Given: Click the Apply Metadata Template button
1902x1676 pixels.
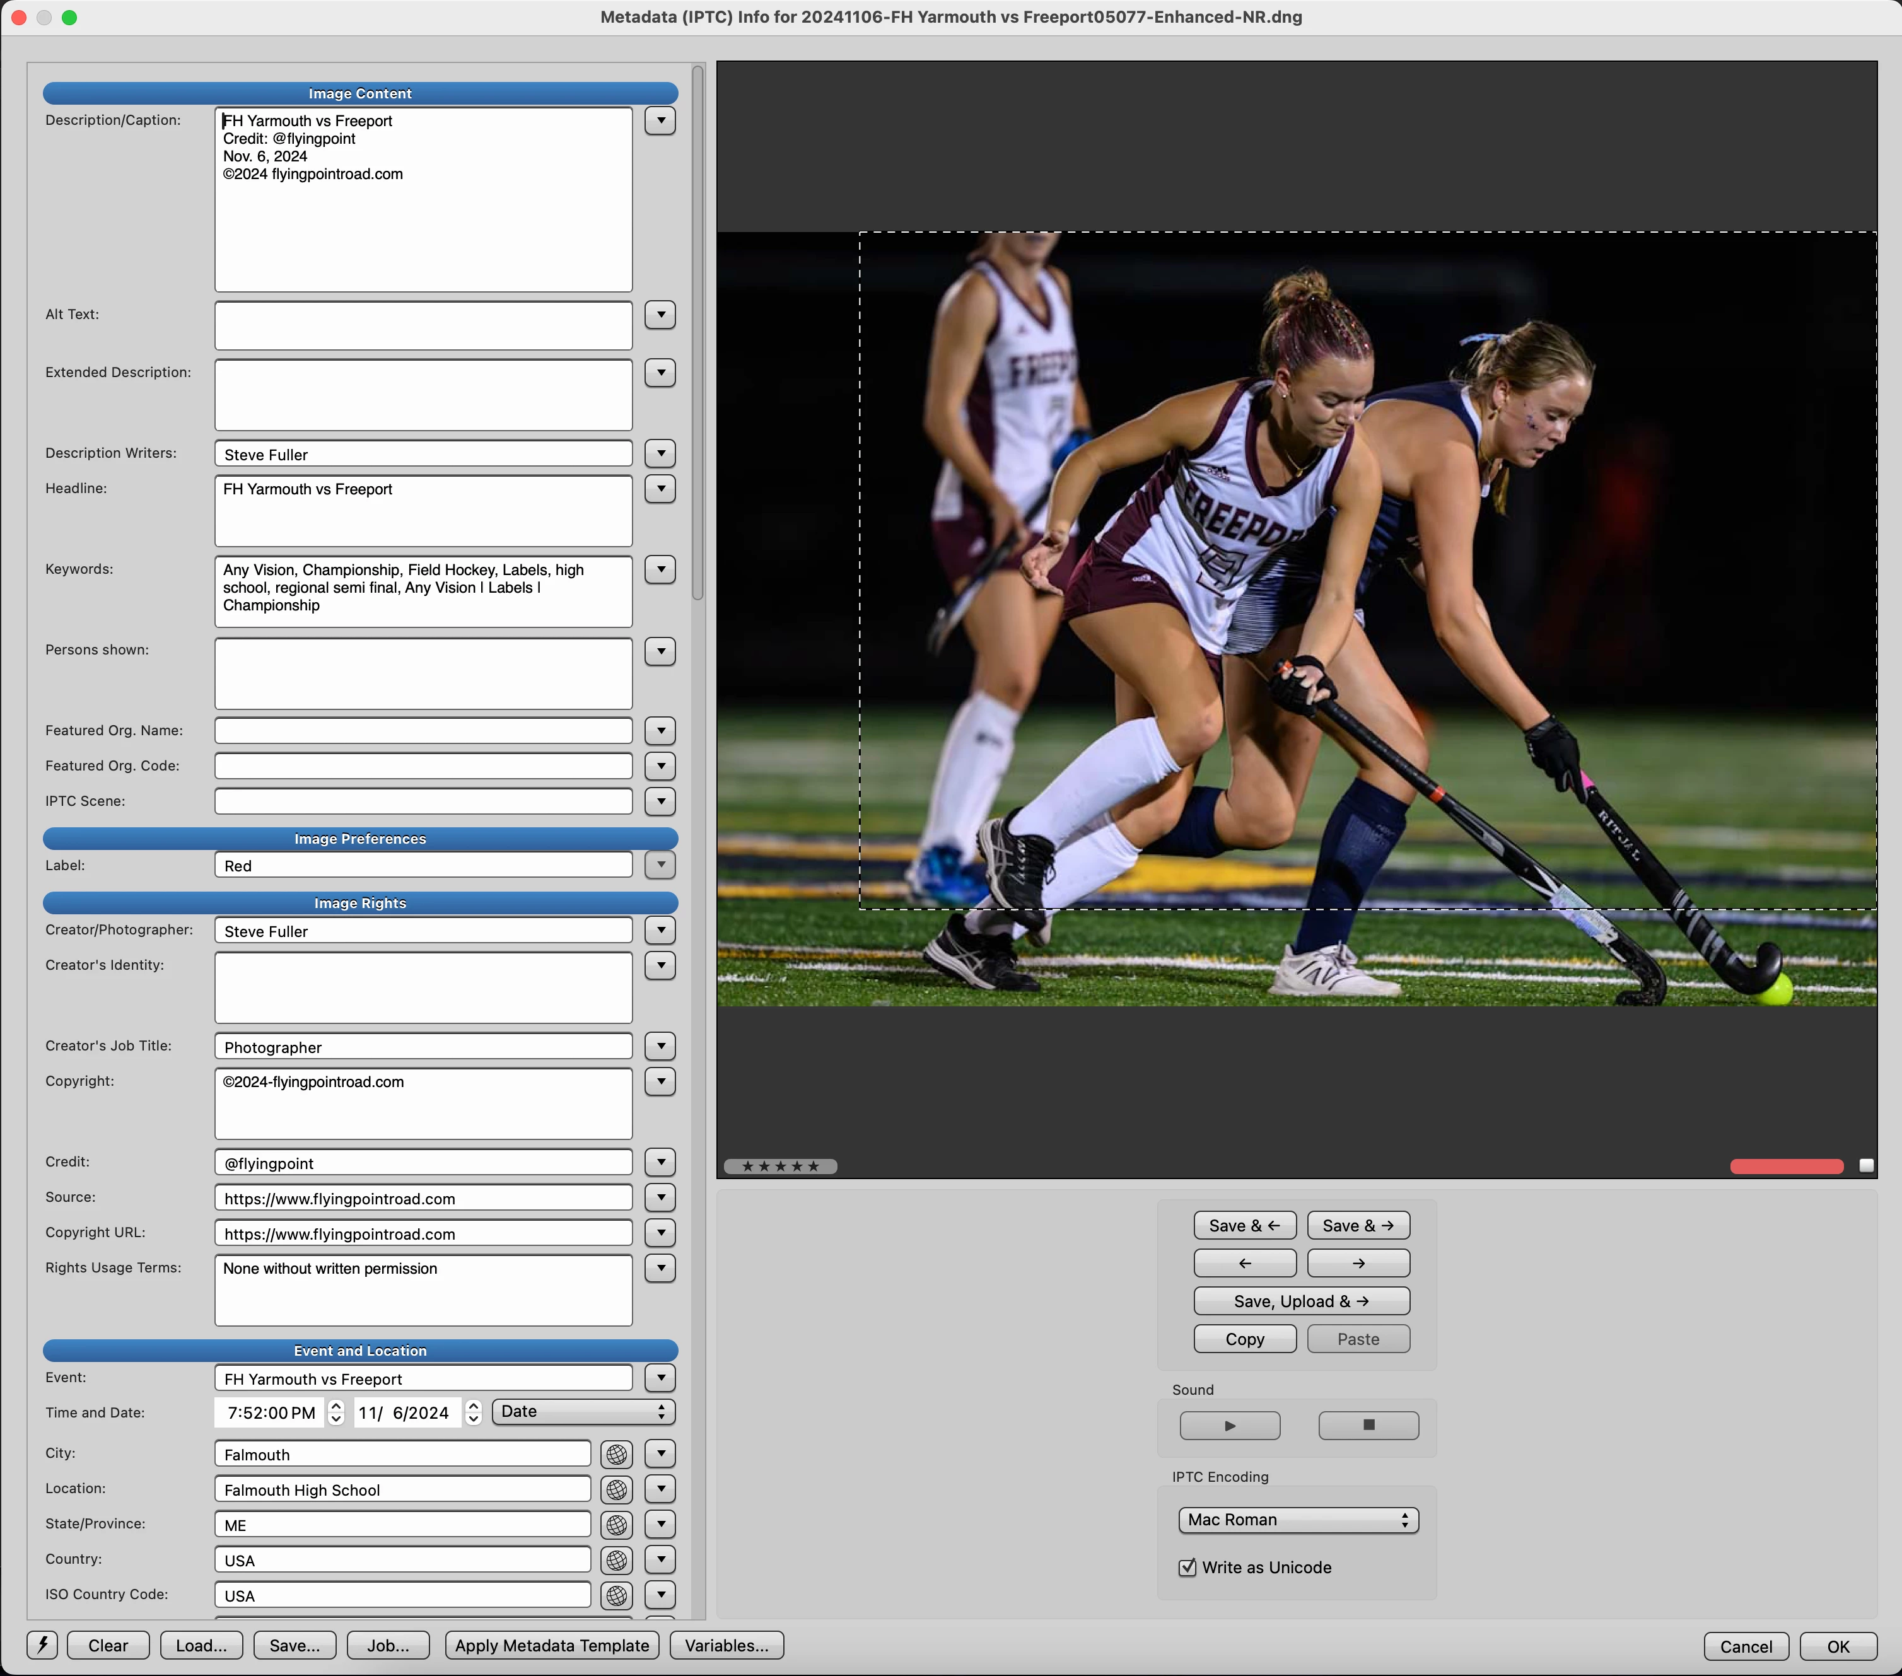Looking at the screenshot, I should pyautogui.click(x=552, y=1645).
